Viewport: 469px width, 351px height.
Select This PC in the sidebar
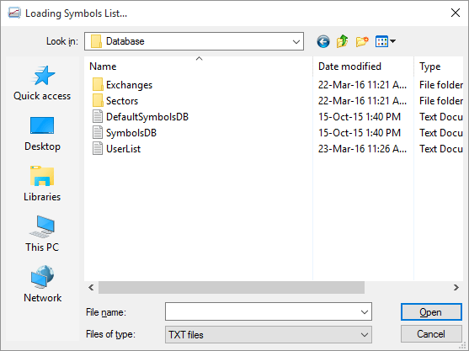point(42,234)
